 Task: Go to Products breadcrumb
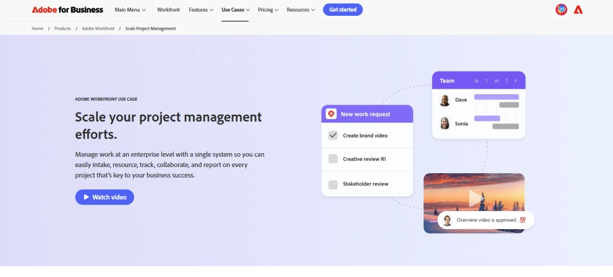[63, 29]
